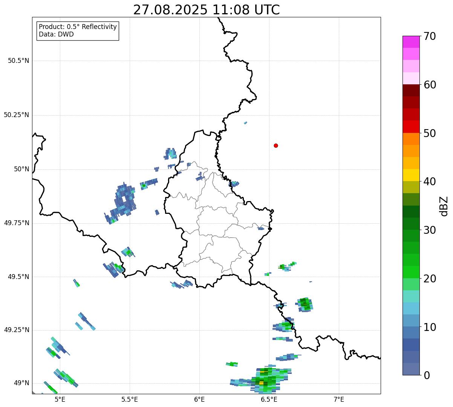Click the colorbar tick label '70'
The image size is (453, 407).
click(430, 36)
